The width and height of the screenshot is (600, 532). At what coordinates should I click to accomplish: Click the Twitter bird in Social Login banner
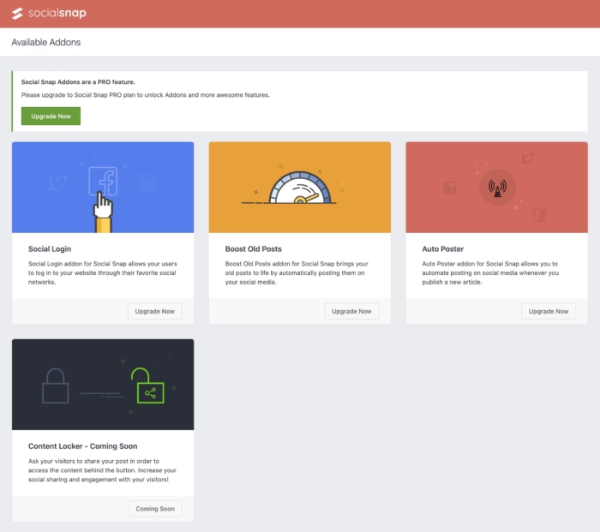point(58,182)
